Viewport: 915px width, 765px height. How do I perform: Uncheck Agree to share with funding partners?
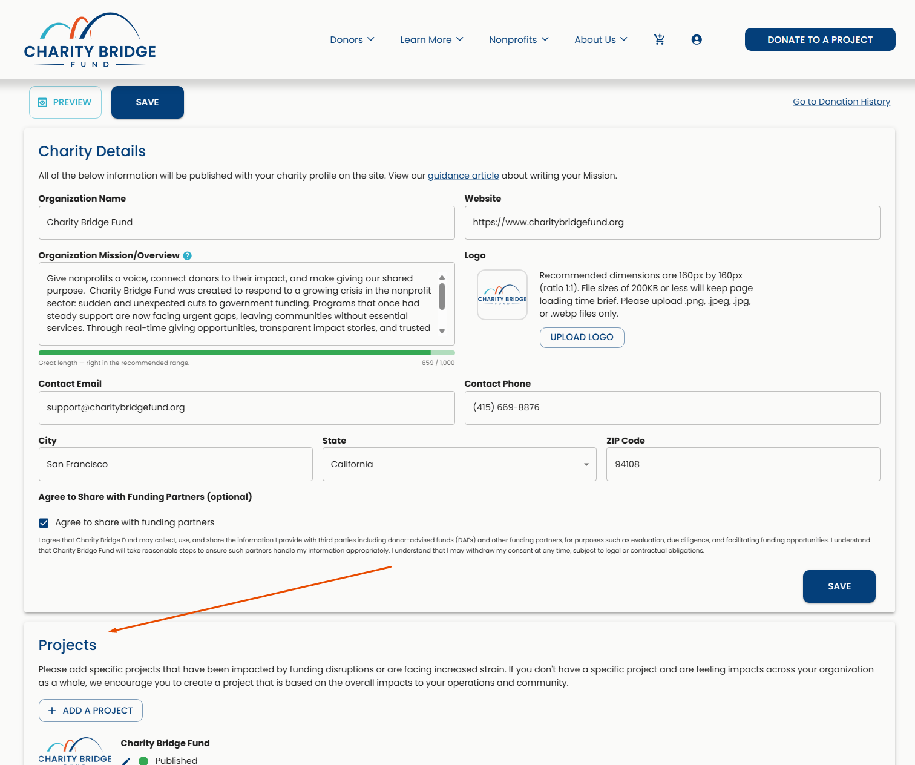click(44, 523)
